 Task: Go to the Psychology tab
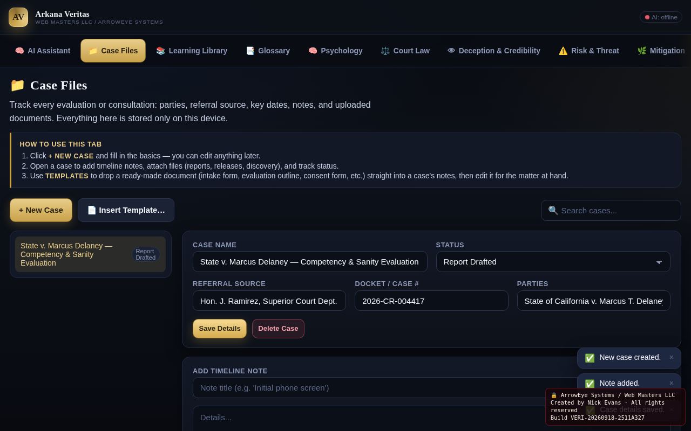(x=335, y=51)
